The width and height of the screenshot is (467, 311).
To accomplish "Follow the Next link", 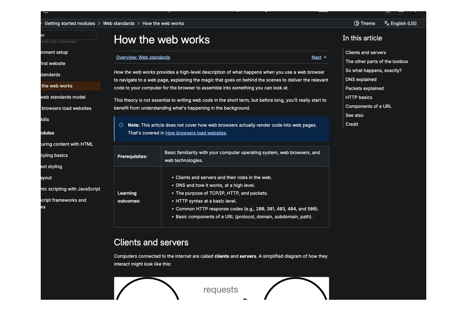I will click(x=316, y=57).
